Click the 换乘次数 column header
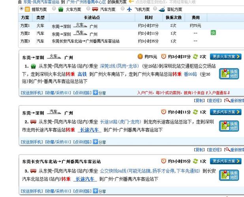244x197 pixels. 174,18
